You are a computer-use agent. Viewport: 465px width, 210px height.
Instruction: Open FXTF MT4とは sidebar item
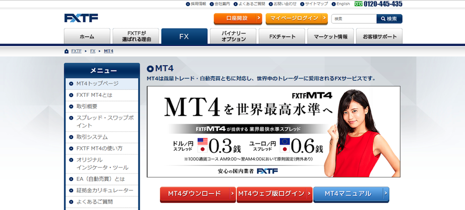point(102,95)
